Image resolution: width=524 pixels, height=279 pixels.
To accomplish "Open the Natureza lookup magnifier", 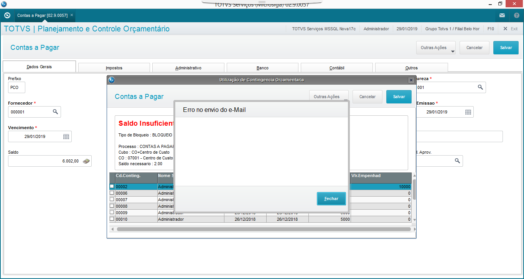I will click(480, 87).
